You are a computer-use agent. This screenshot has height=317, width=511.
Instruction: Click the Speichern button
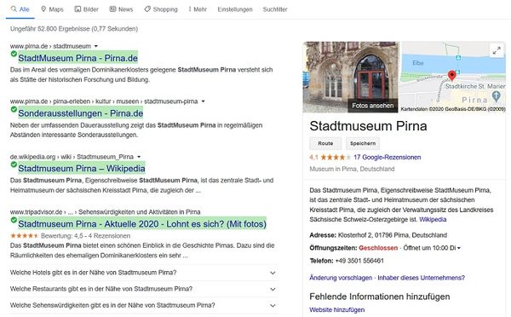click(x=363, y=143)
